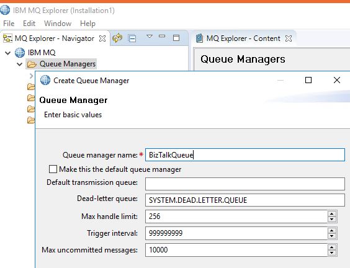Viewport: 350px width, 268px height.
Task: Close the MQ Explorer - Content tab
Action: pyautogui.click(x=289, y=38)
